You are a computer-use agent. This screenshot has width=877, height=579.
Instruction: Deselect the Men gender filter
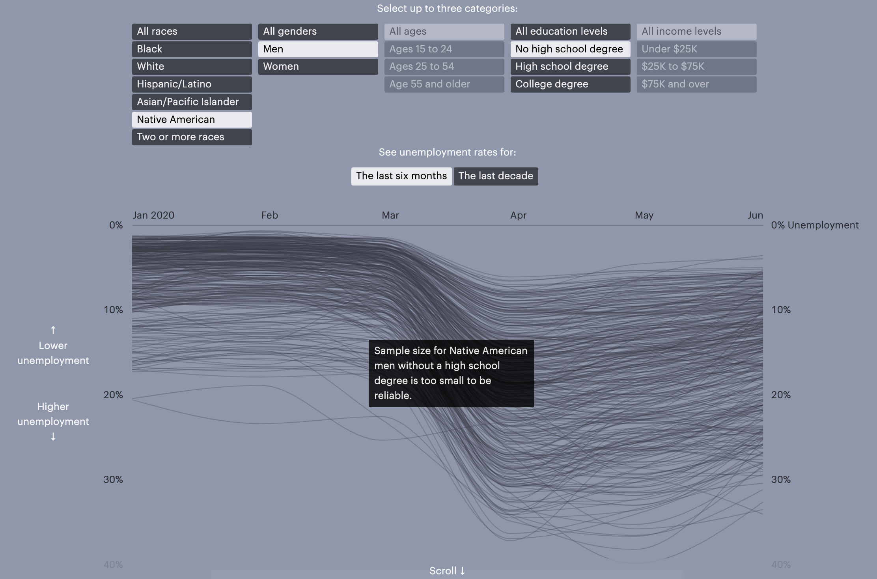[x=318, y=49]
